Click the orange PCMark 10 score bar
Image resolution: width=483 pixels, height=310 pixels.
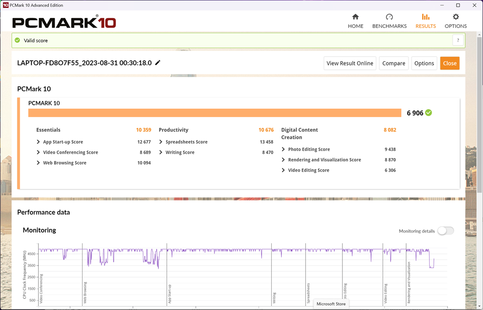click(215, 113)
